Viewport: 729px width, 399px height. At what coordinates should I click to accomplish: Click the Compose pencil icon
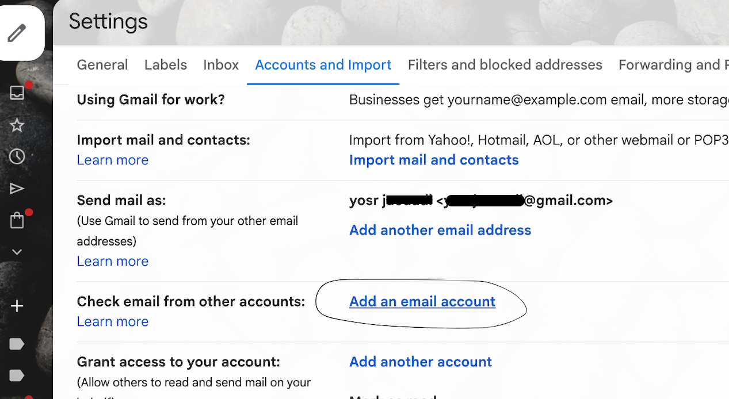click(x=17, y=33)
